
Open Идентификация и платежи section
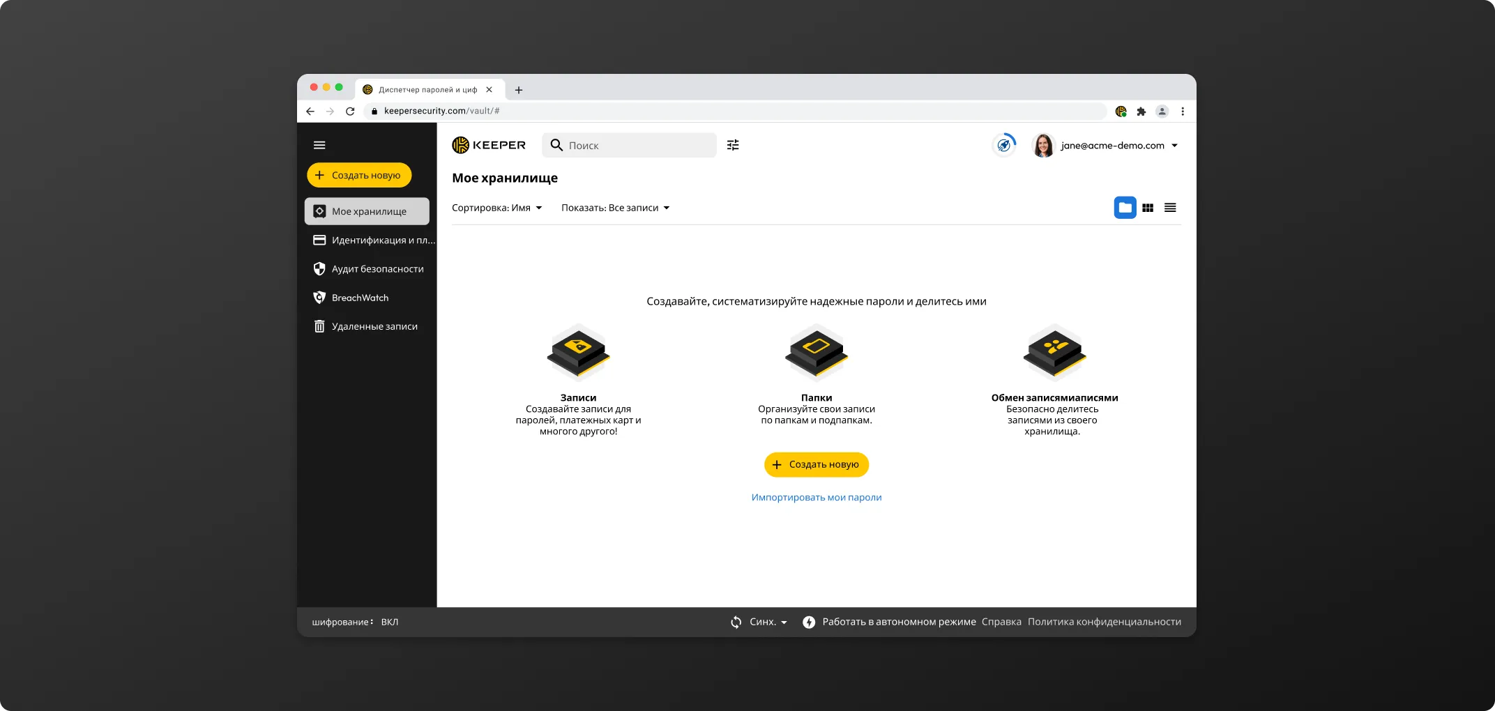(x=373, y=240)
